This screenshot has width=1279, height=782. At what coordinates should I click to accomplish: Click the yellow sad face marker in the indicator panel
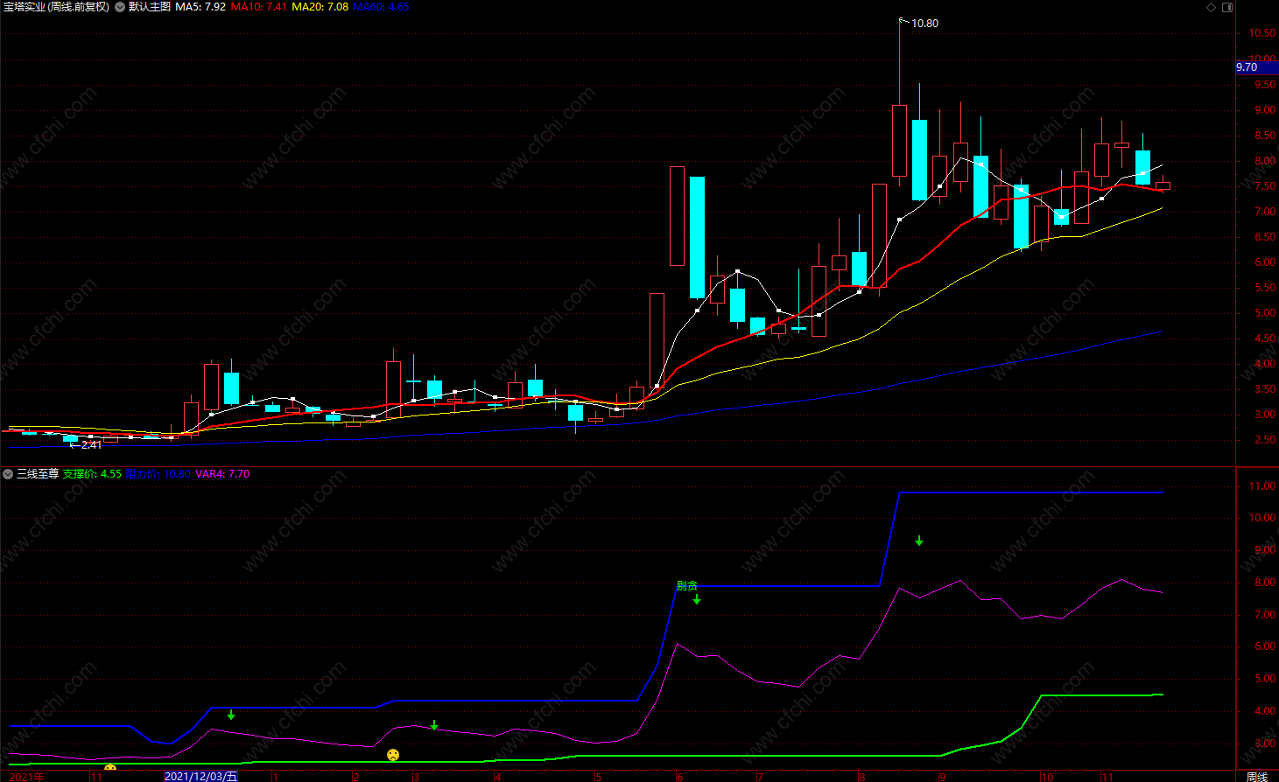pos(393,754)
